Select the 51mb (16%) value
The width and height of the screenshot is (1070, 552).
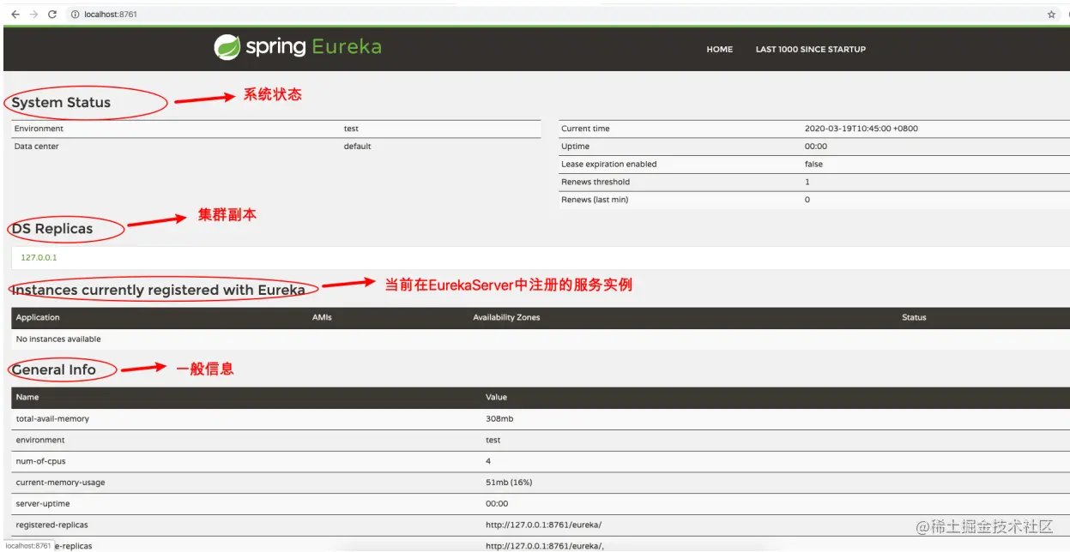click(509, 483)
